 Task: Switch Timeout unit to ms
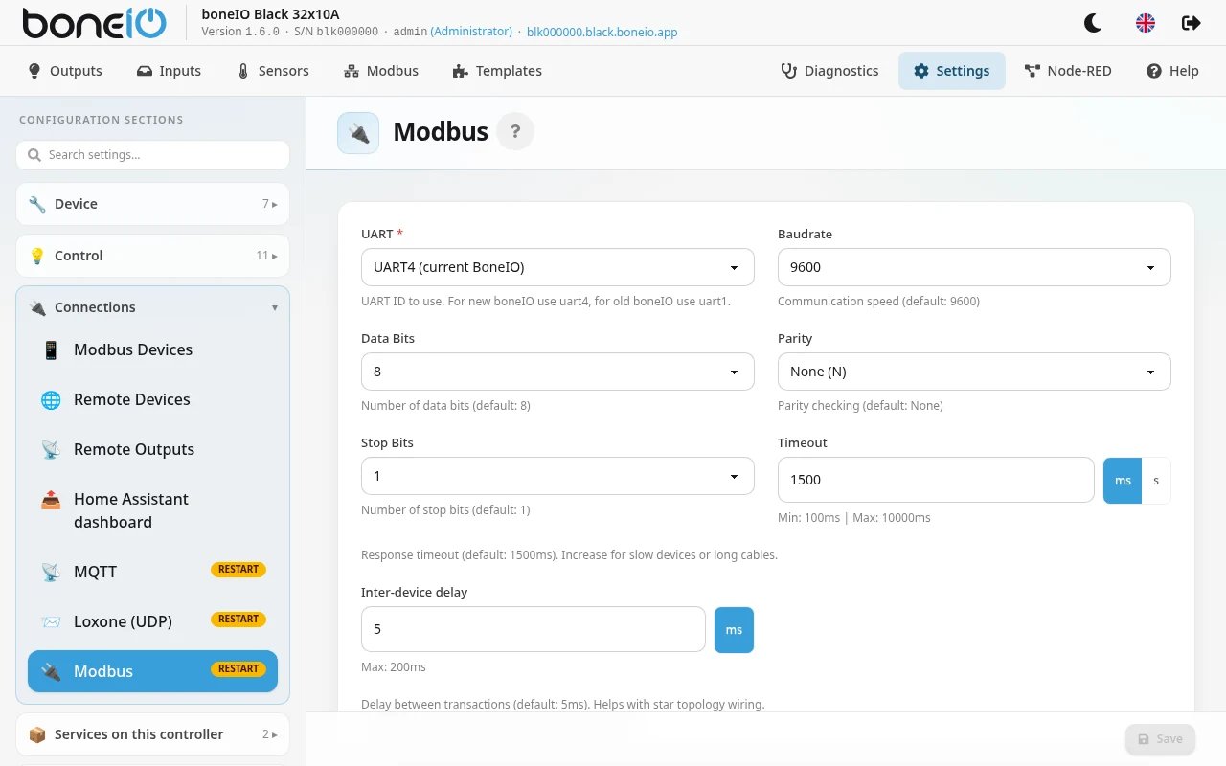coord(1123,481)
